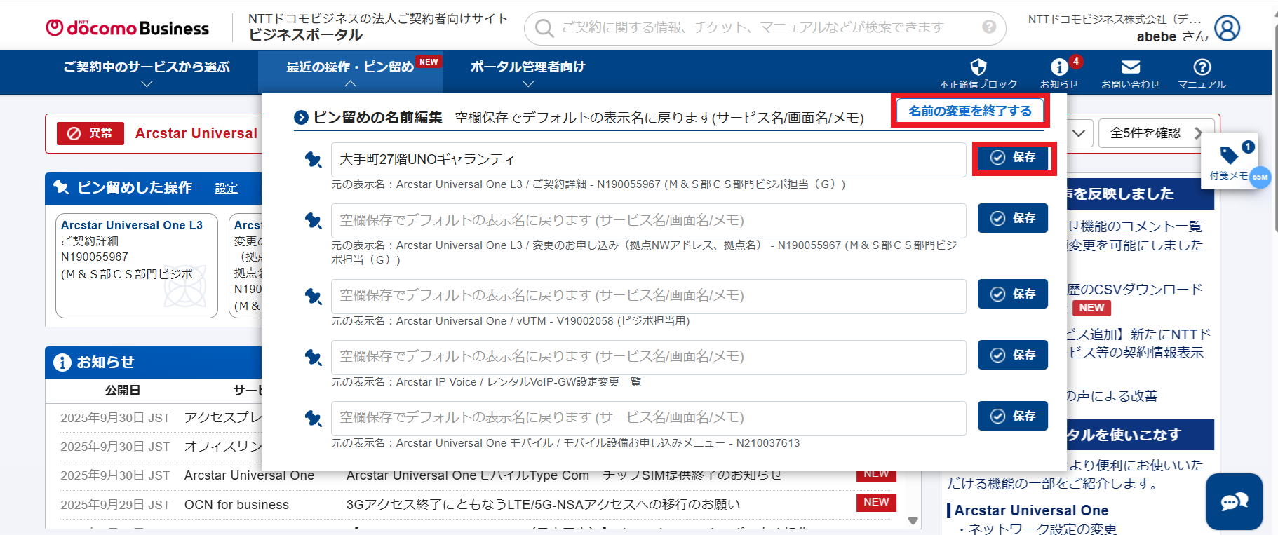Open the 不正通信ブロック shield icon
Viewport: 1278px width, 535px height.
(978, 67)
